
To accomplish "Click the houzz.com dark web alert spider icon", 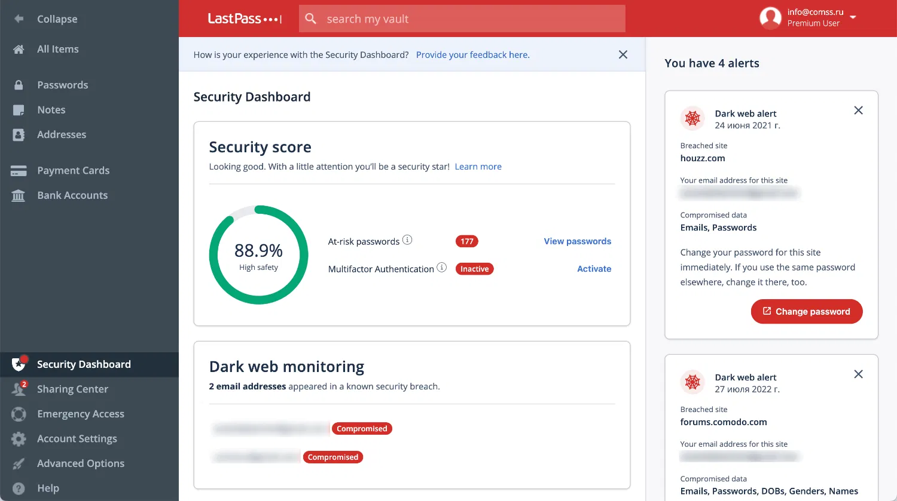I will pos(692,118).
